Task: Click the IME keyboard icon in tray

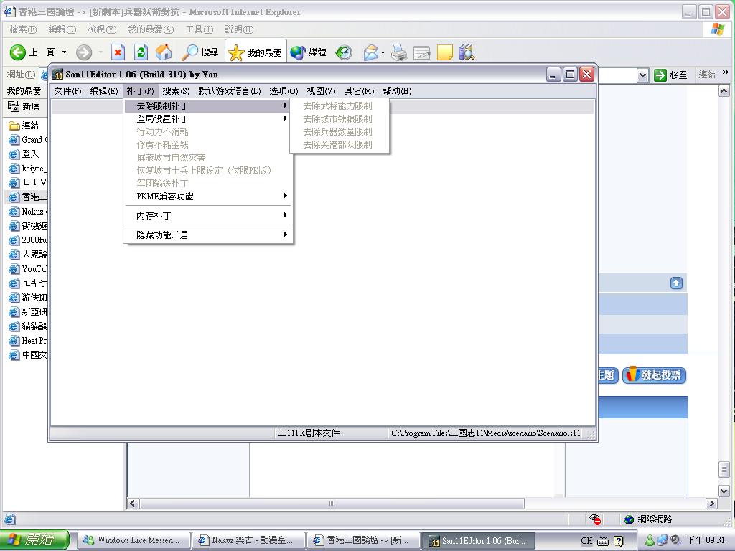Action: click(x=603, y=541)
